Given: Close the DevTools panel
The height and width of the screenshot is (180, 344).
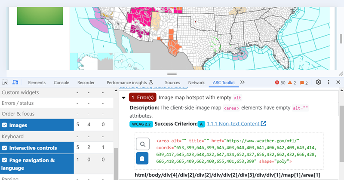Looking at the screenshot, I should (x=338, y=82).
